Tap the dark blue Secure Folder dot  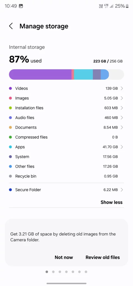point(10,190)
